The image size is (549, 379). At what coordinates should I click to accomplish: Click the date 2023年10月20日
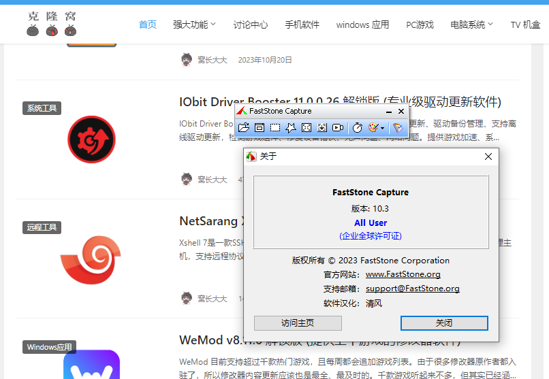pyautogui.click(x=265, y=60)
